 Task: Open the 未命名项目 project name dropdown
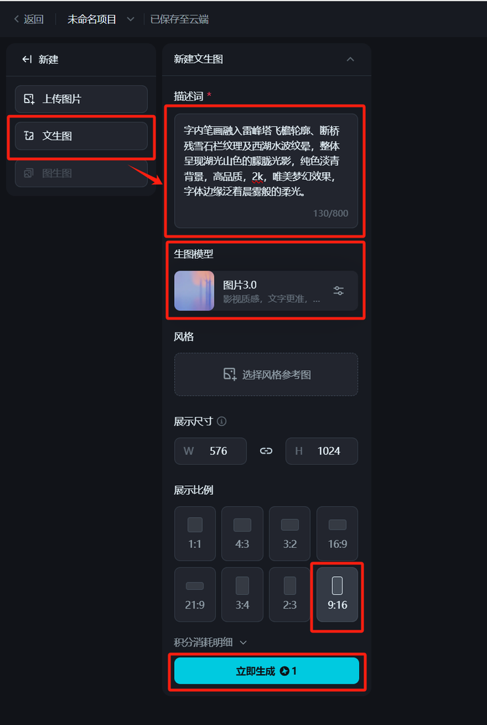[x=130, y=19]
